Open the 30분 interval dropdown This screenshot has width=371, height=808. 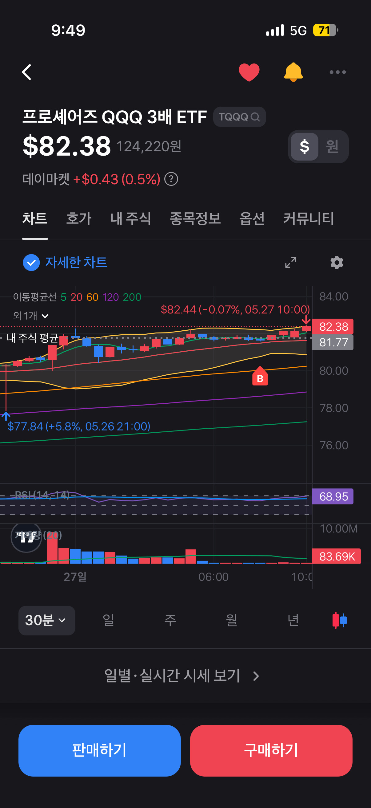click(x=47, y=620)
